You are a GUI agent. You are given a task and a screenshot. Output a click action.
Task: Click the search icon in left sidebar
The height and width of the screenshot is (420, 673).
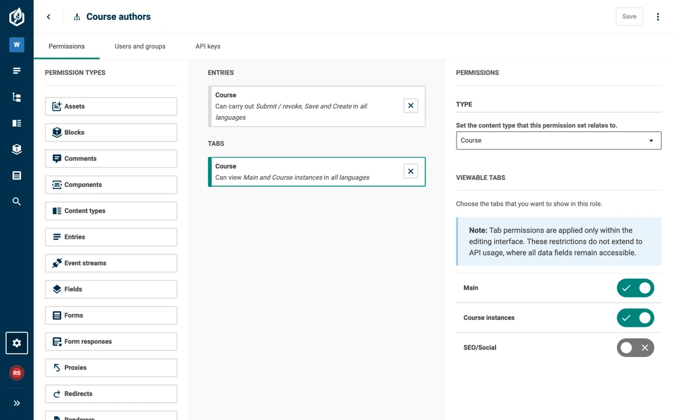pyautogui.click(x=17, y=201)
